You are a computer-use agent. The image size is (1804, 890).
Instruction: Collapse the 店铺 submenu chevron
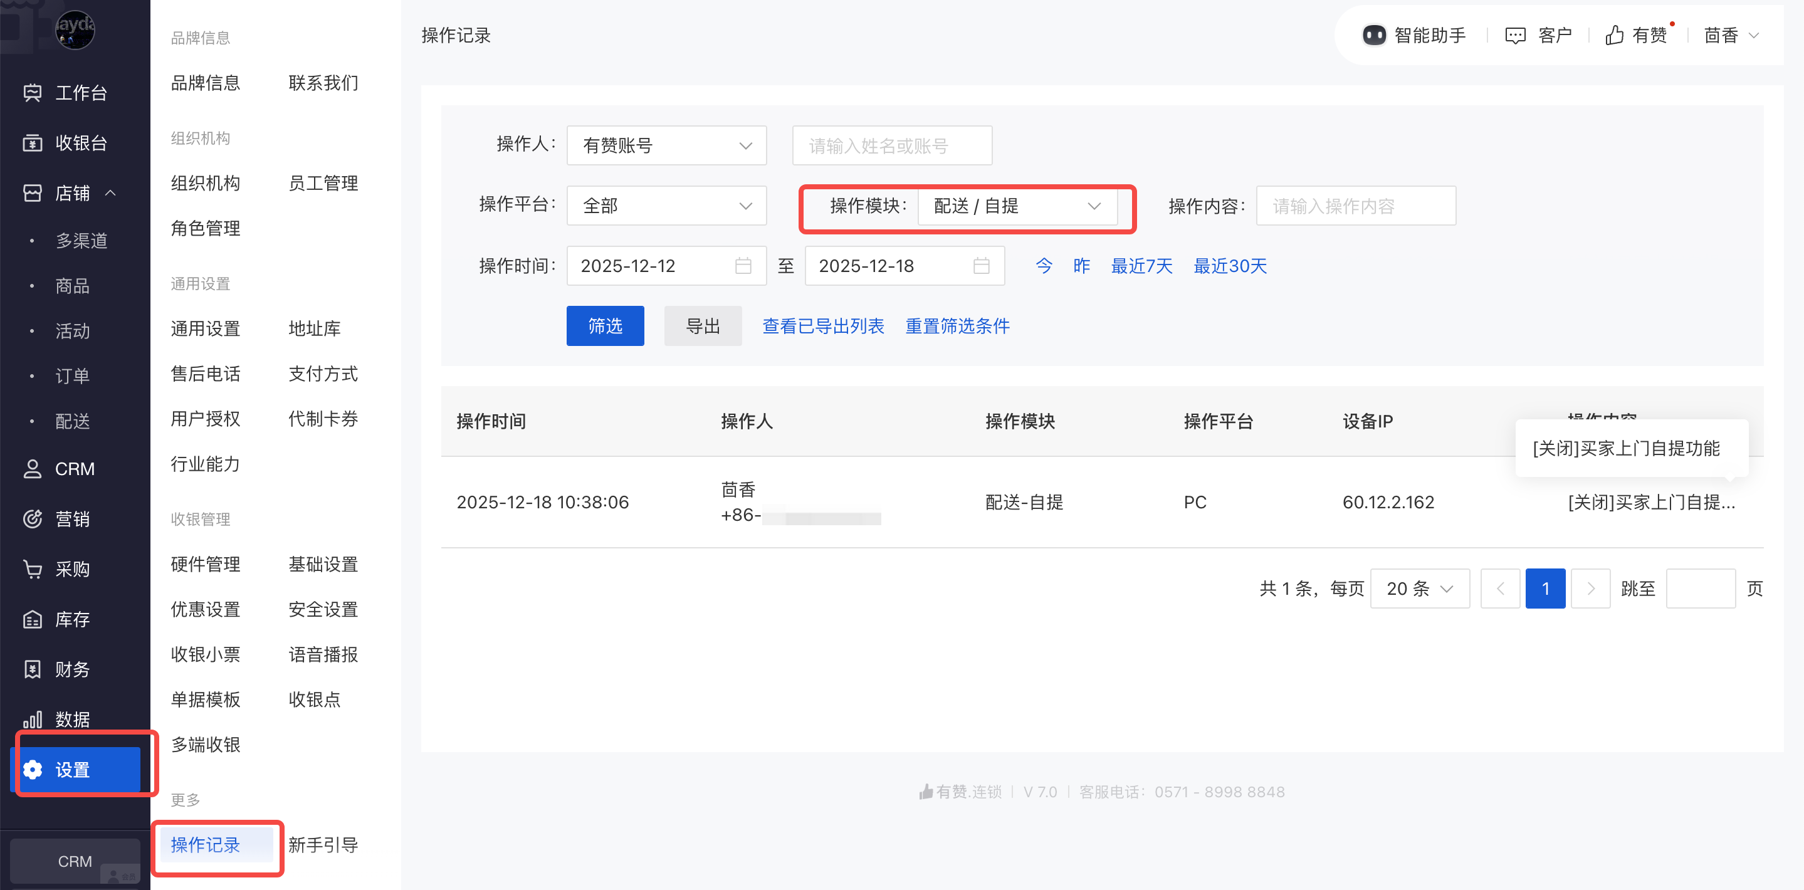[111, 192]
